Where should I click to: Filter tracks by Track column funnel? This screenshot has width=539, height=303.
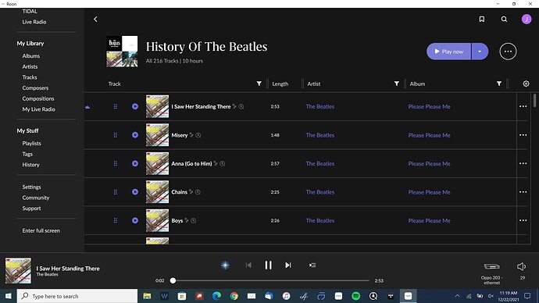[x=259, y=84]
